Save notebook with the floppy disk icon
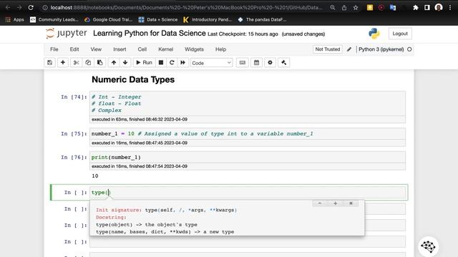The height and width of the screenshot is (257, 458). [49, 63]
